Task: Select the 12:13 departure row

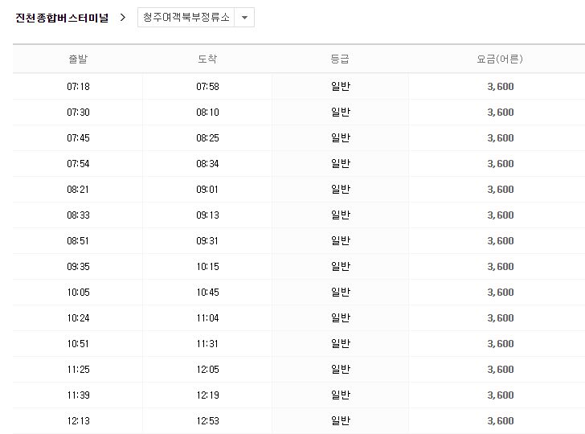Action: 78,421
